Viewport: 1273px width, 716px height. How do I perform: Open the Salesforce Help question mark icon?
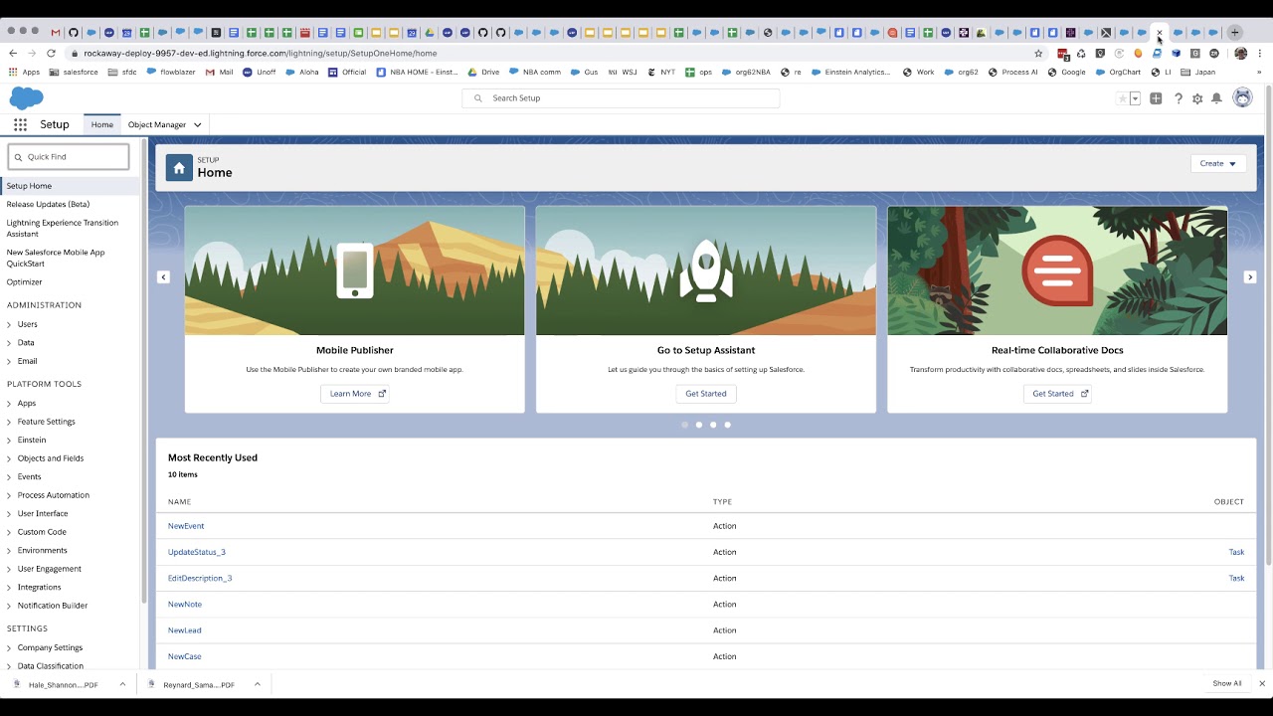pyautogui.click(x=1179, y=98)
